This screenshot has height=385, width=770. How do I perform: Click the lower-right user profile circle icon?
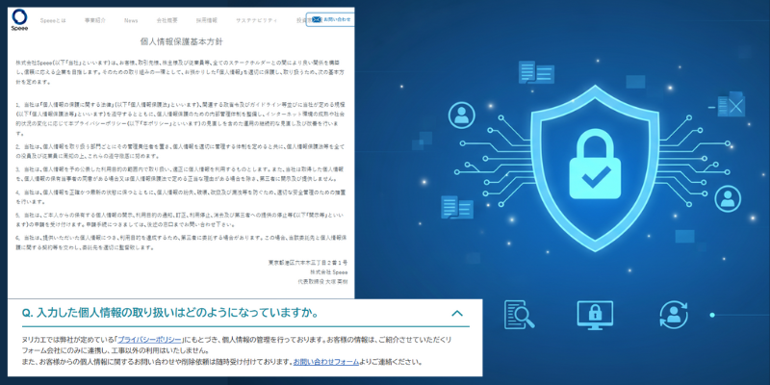pyautogui.click(x=728, y=199)
